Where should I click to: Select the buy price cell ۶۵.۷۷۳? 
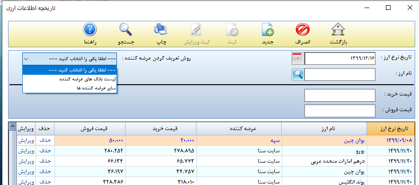tap(160, 161)
